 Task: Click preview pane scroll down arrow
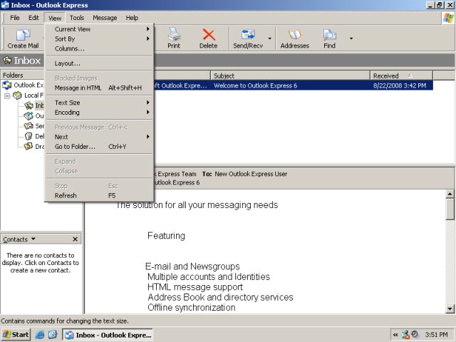[450, 309]
